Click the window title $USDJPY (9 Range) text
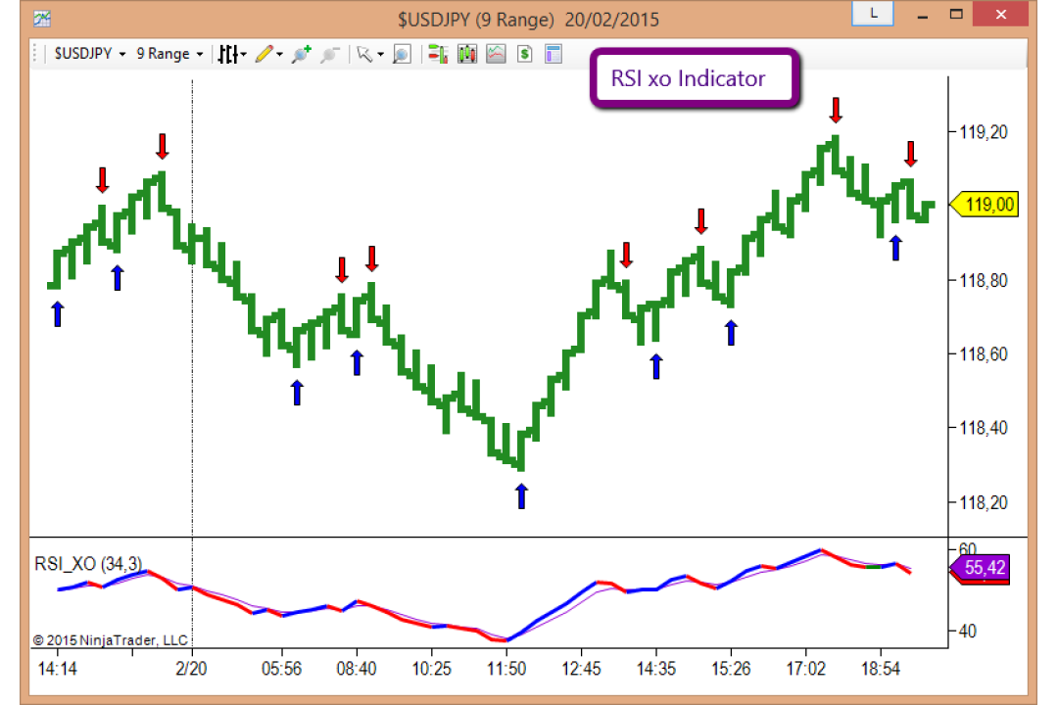Viewport: 1058px width, 705px height. pyautogui.click(x=476, y=20)
